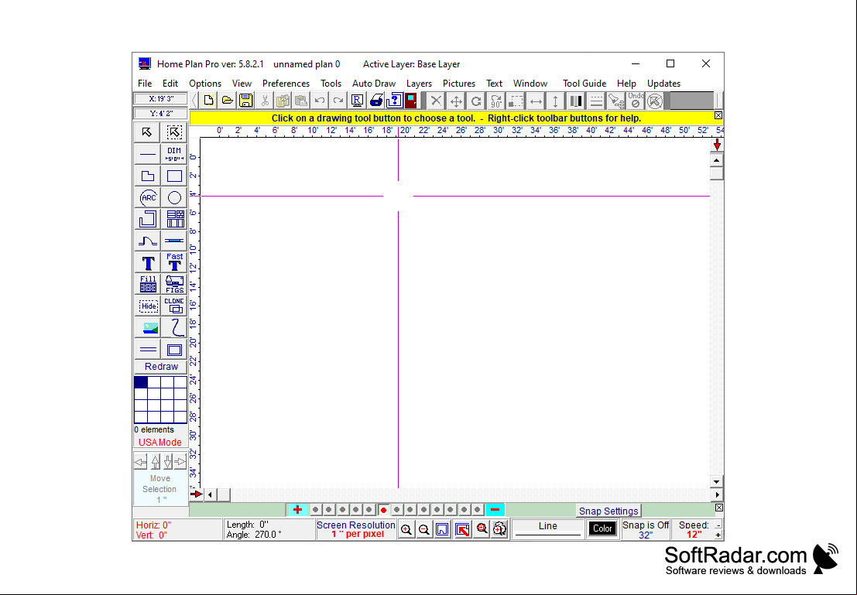
Task: Open the FIGS figures library
Action: [174, 284]
